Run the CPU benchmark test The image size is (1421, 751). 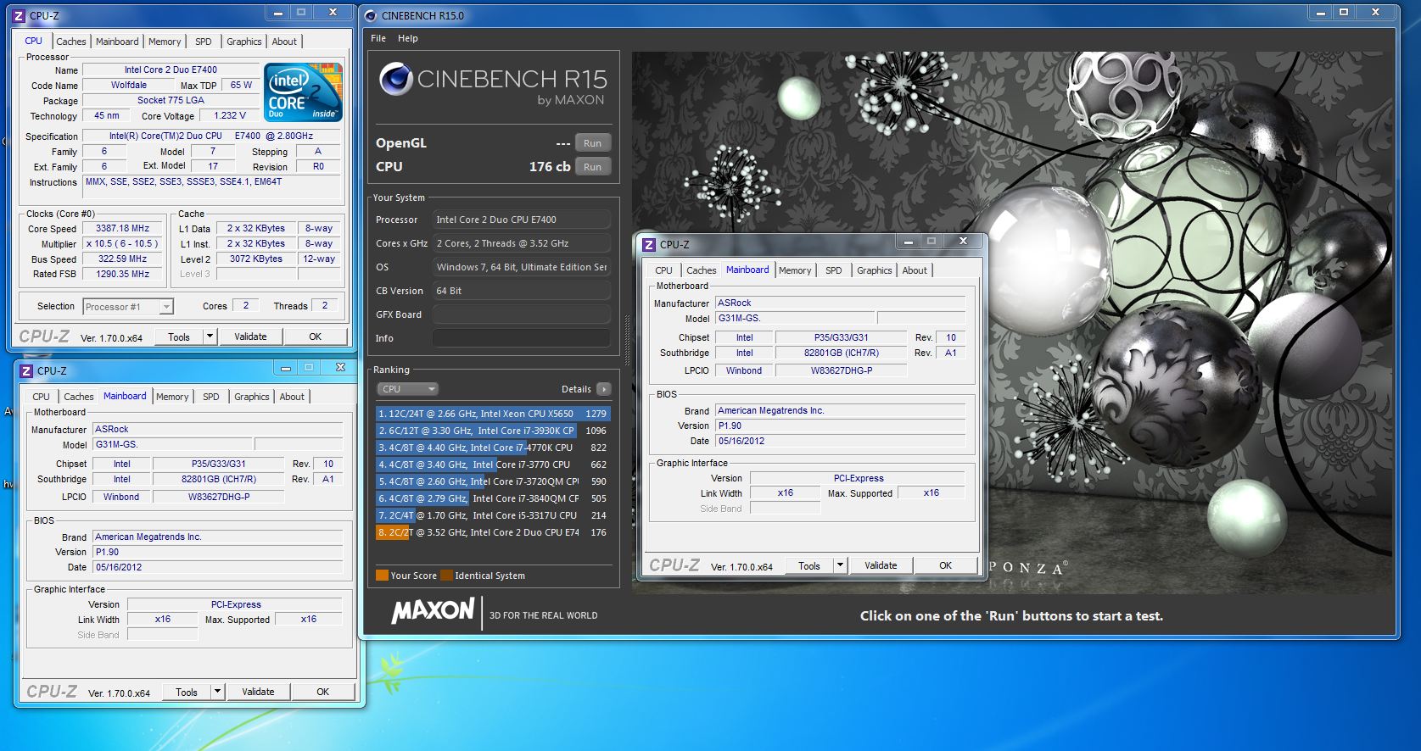[593, 167]
